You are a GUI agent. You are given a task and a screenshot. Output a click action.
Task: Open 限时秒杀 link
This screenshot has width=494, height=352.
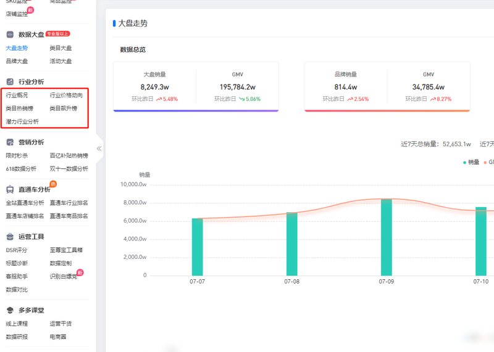pyautogui.click(x=17, y=156)
